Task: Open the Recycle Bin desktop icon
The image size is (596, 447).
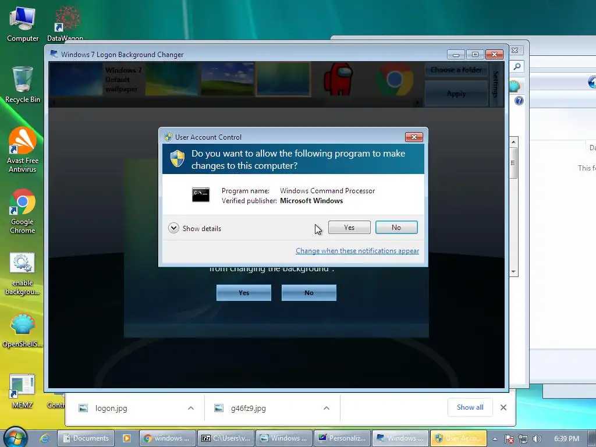Action: [23, 85]
